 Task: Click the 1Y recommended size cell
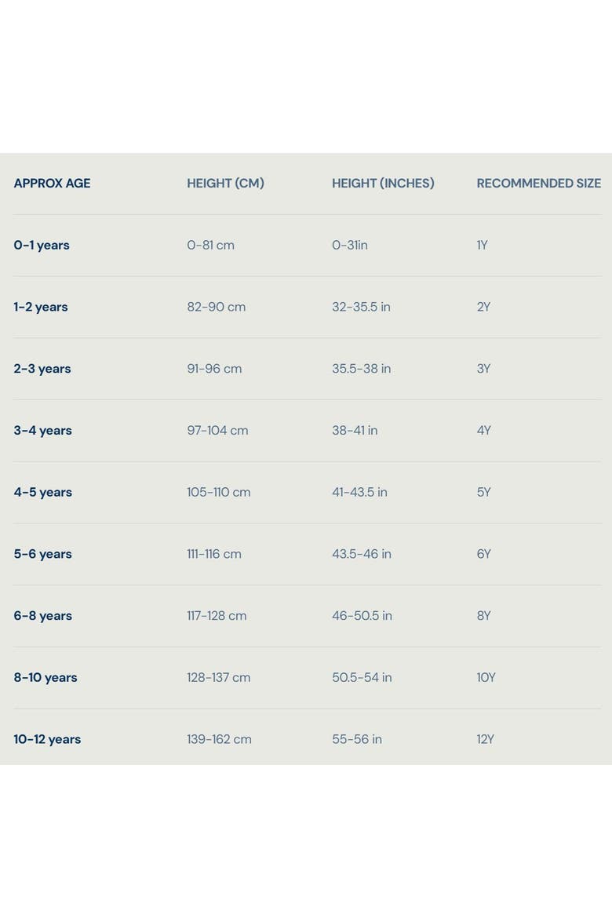pyautogui.click(x=482, y=246)
